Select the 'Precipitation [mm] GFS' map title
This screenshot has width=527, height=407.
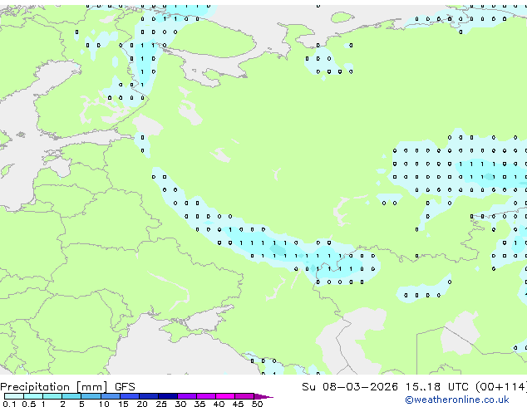click(67, 387)
